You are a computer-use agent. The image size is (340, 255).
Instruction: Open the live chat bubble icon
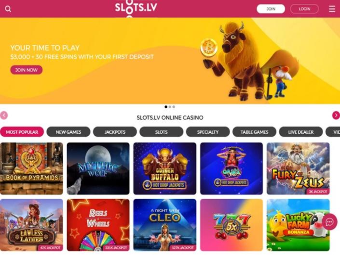click(329, 222)
